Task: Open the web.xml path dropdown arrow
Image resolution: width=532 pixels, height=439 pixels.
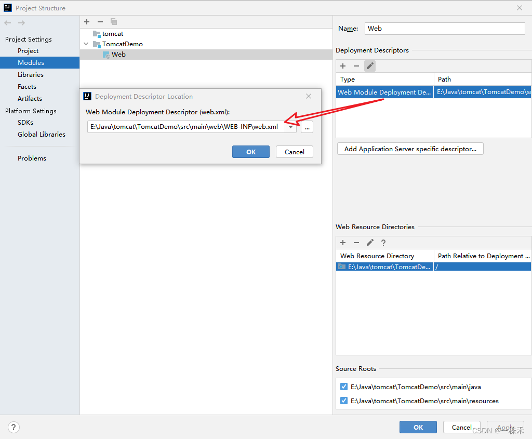Action: coord(291,127)
